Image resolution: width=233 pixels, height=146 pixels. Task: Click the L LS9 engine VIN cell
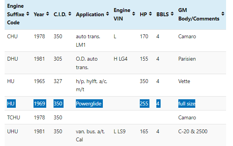[x=120, y=131]
